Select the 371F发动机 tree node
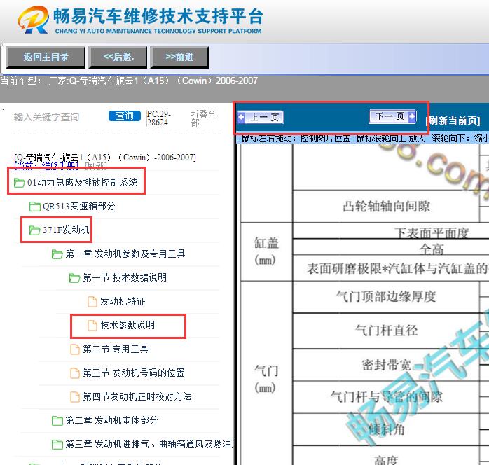Viewport: 489px width, 465px height. click(66, 230)
